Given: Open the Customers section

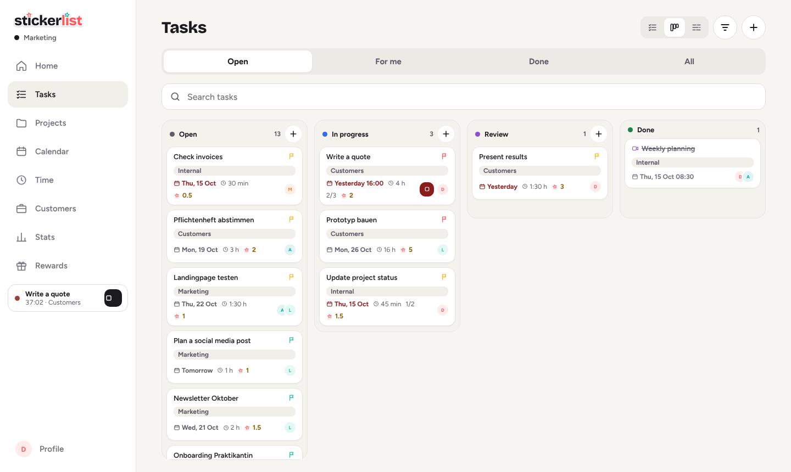Looking at the screenshot, I should [68, 209].
